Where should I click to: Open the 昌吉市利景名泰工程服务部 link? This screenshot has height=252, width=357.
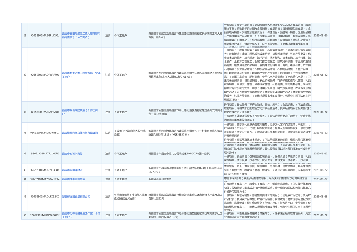click(x=81, y=75)
